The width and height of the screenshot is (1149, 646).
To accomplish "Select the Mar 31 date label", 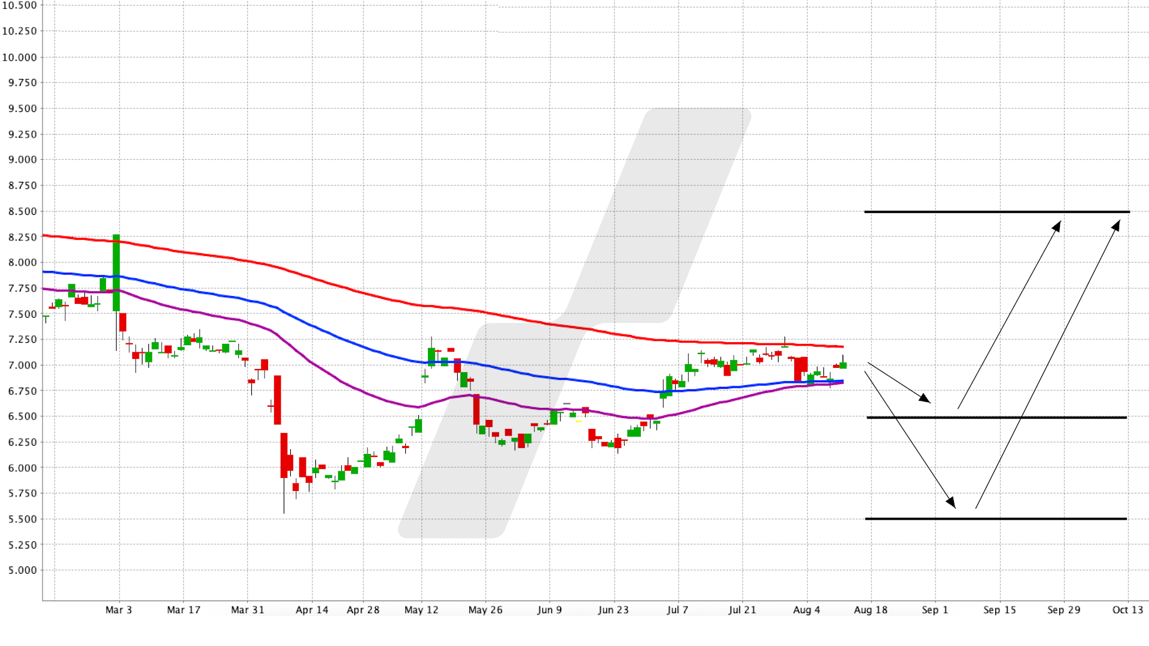I will coord(248,610).
